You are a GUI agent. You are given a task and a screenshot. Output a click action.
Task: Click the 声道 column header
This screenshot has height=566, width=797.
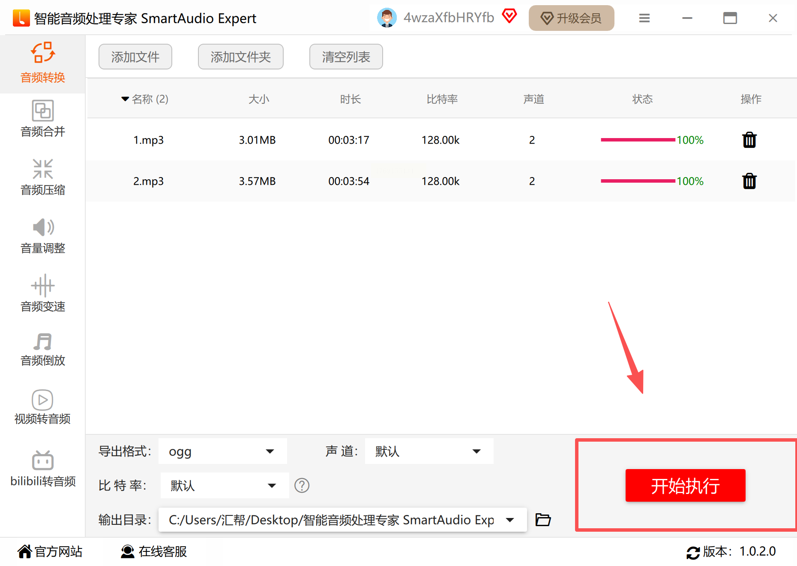pyautogui.click(x=534, y=99)
